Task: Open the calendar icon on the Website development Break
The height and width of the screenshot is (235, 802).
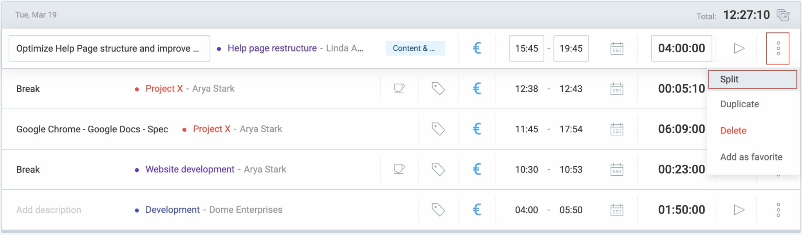Action: [616, 169]
